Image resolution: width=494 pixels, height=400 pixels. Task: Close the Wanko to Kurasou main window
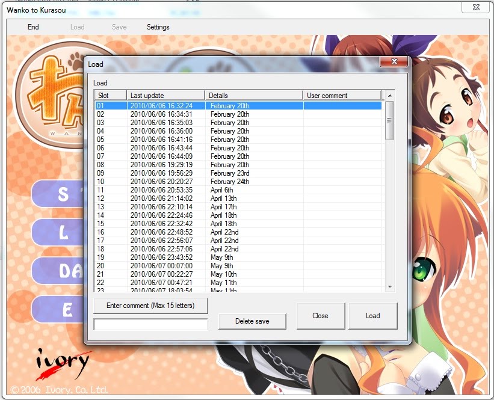pyautogui.click(x=476, y=7)
